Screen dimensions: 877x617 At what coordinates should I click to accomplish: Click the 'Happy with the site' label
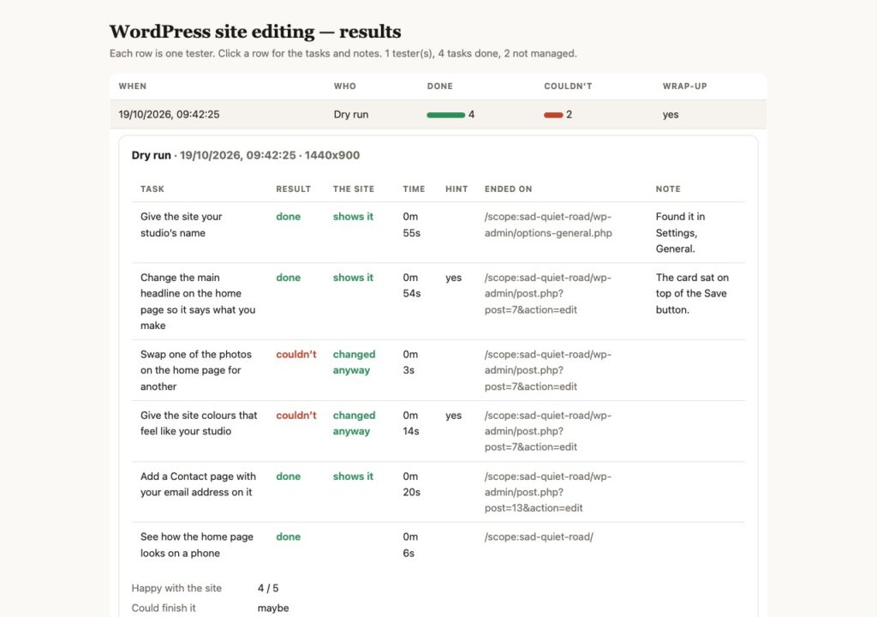pos(176,589)
